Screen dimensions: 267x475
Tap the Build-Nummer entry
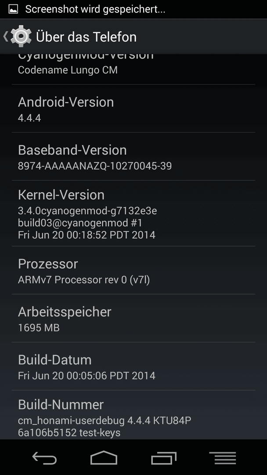(133, 415)
